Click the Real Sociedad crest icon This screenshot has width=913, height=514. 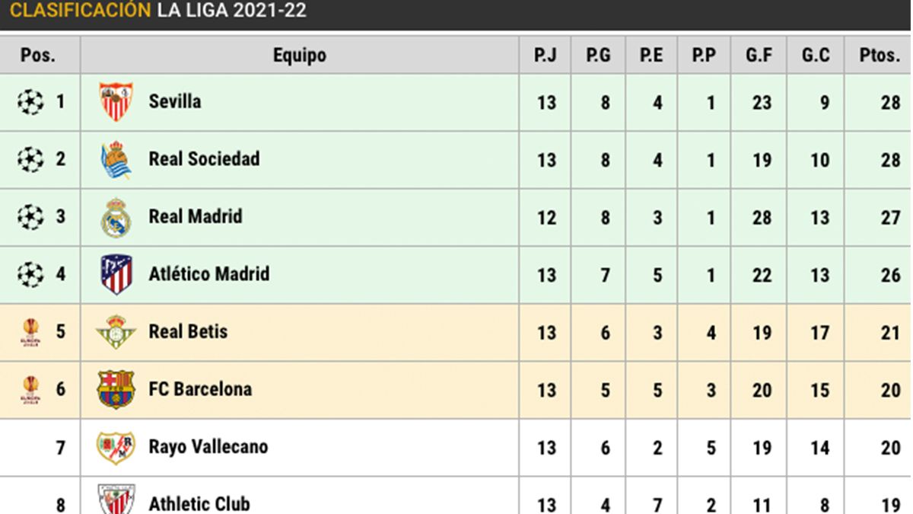(x=116, y=160)
